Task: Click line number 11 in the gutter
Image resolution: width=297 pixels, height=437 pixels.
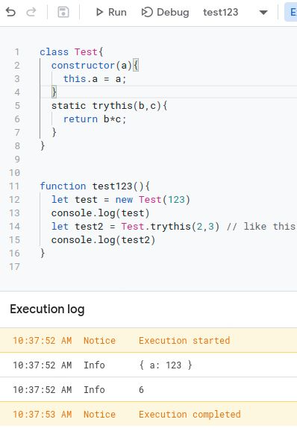Action: click(14, 186)
